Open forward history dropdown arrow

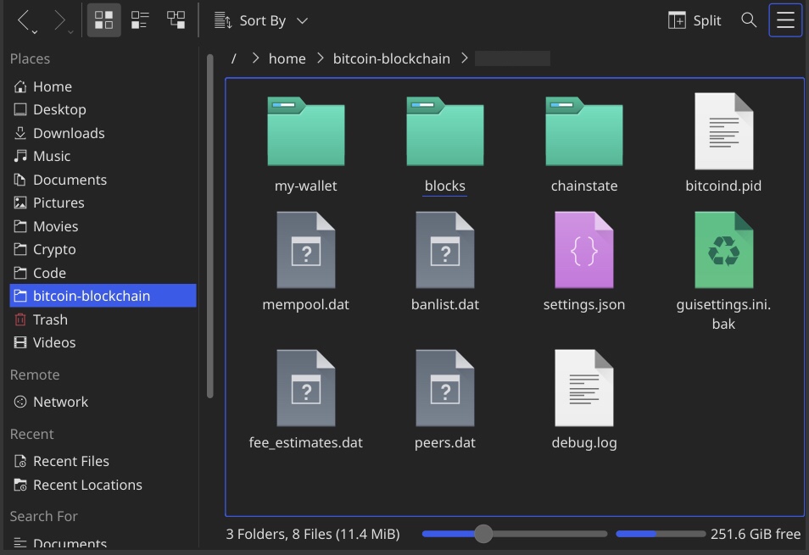coord(70,32)
